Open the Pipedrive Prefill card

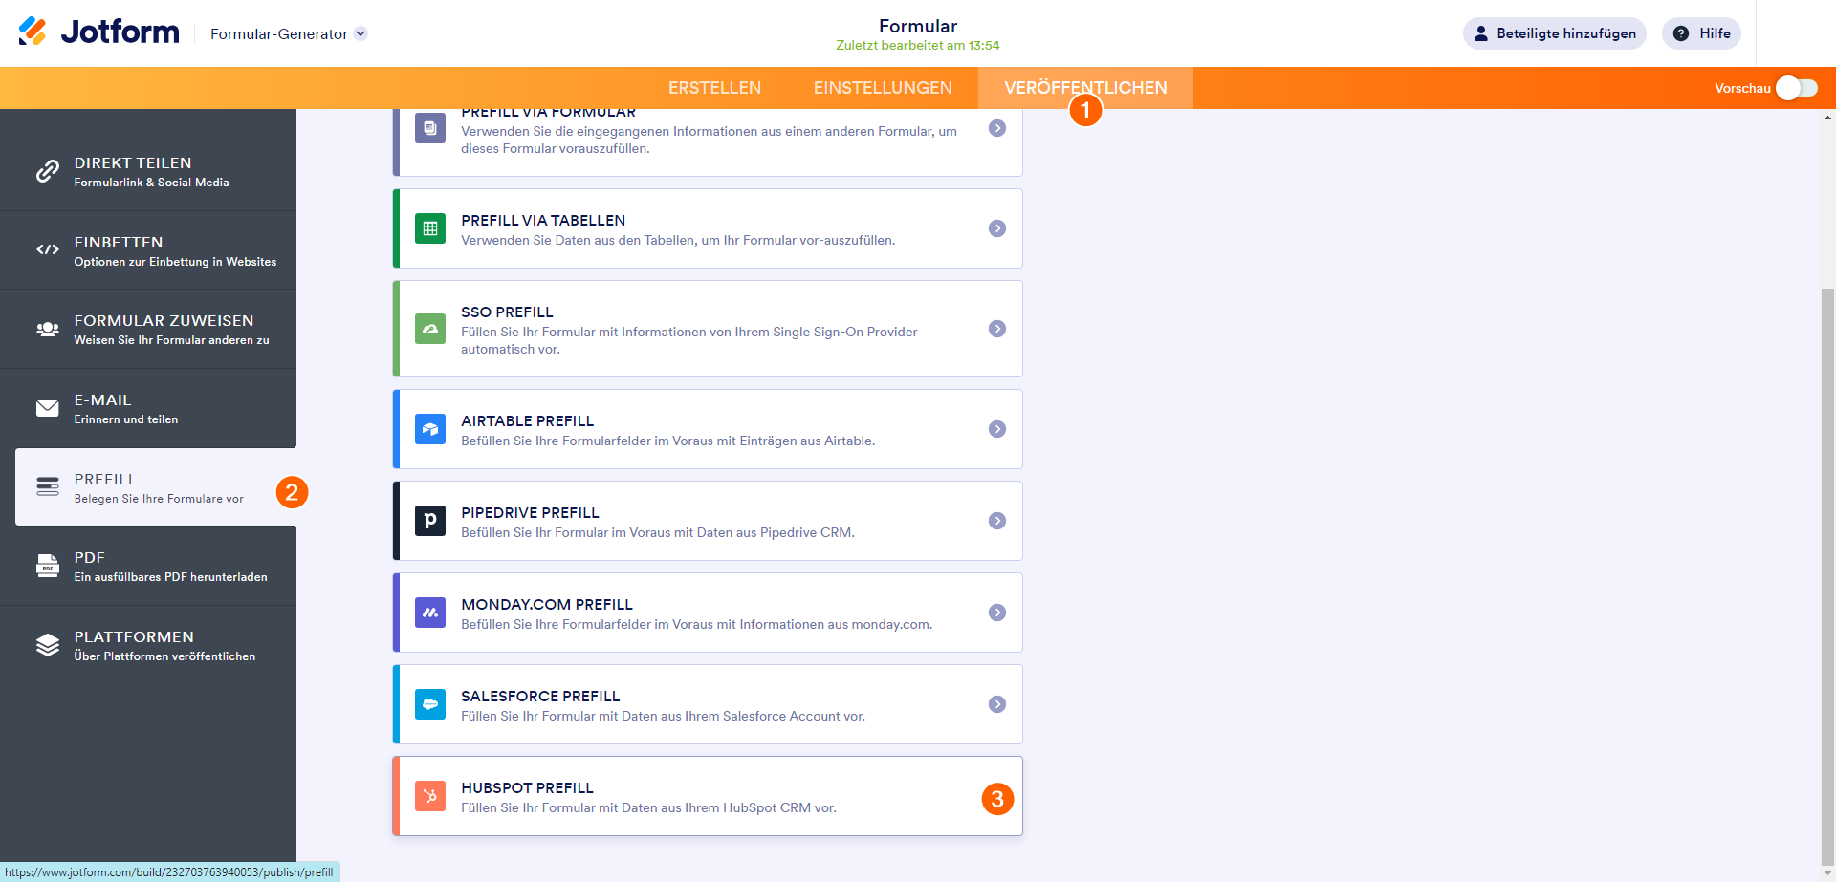click(708, 521)
